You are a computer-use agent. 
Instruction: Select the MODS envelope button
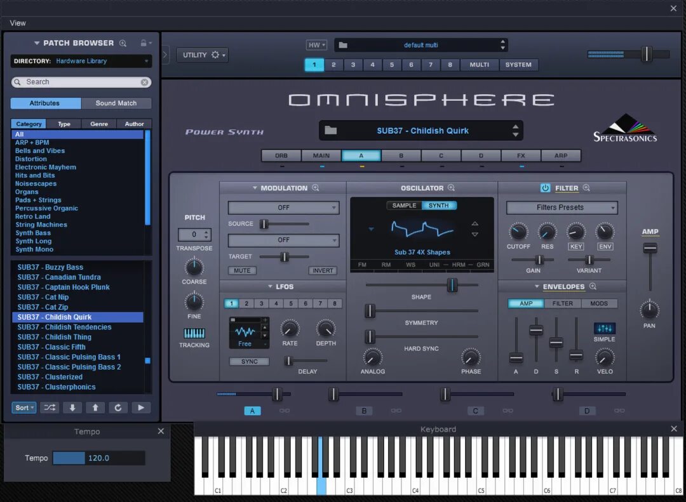(x=599, y=303)
